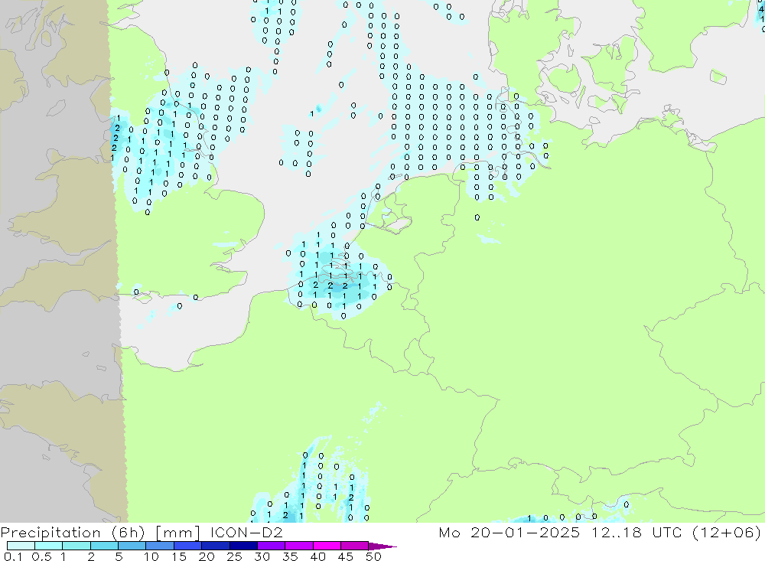Click the '30' legend scale label
The height and width of the screenshot is (561, 765).
(262, 556)
